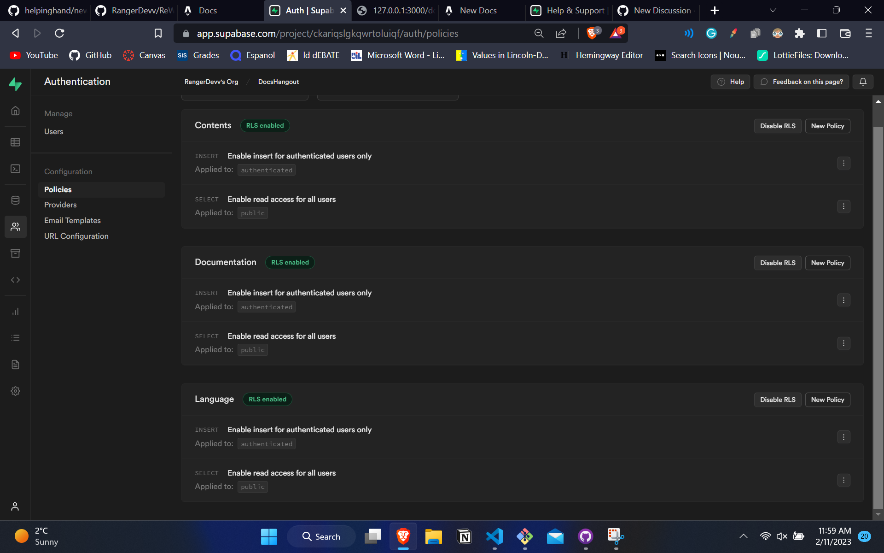Open options menu for Language insert policy
The height and width of the screenshot is (553, 884).
click(843, 437)
